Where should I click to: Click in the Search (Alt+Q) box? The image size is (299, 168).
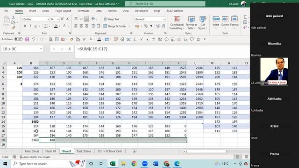[165, 4]
